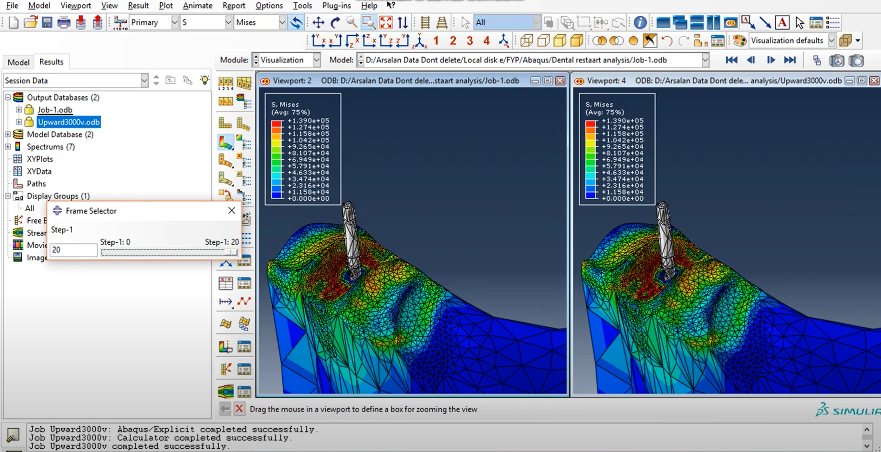Image resolution: width=881 pixels, height=452 pixels.
Task: Open the Mises invariant dropdown
Action: click(260, 23)
